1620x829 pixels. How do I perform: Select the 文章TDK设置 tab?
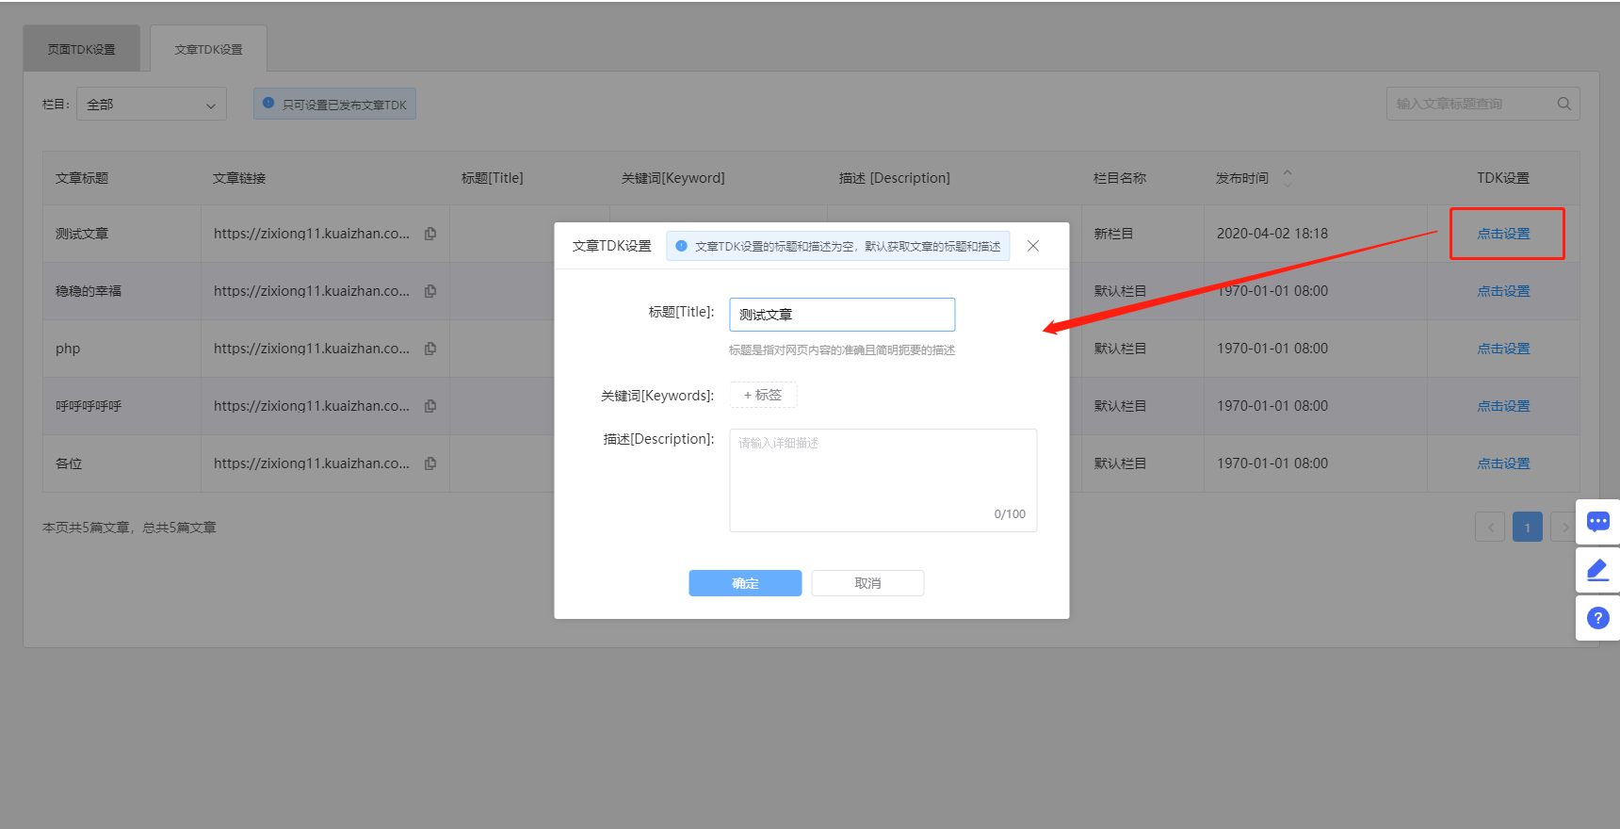pyautogui.click(x=208, y=49)
